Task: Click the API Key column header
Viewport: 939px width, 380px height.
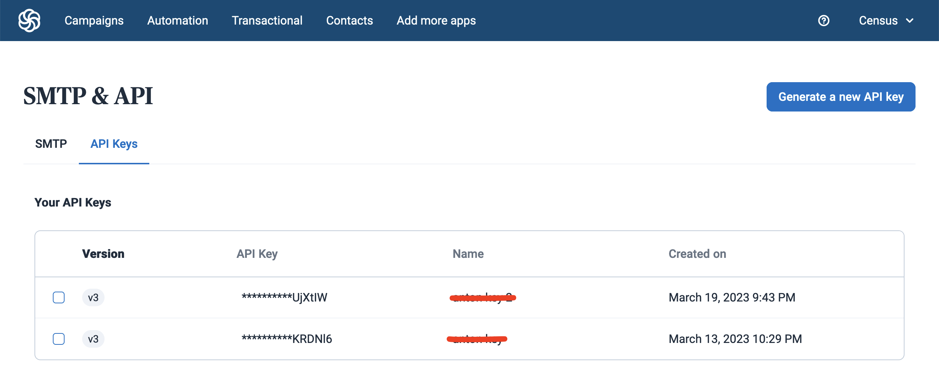Action: coord(257,254)
